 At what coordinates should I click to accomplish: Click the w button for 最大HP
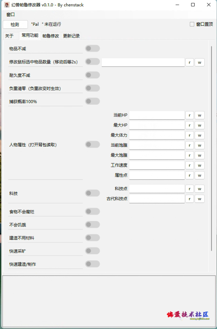click(199, 125)
